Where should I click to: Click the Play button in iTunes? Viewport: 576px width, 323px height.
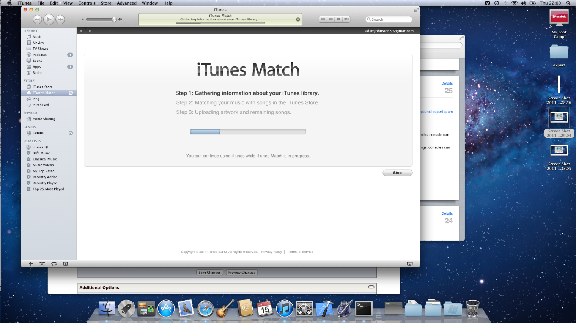coord(49,19)
